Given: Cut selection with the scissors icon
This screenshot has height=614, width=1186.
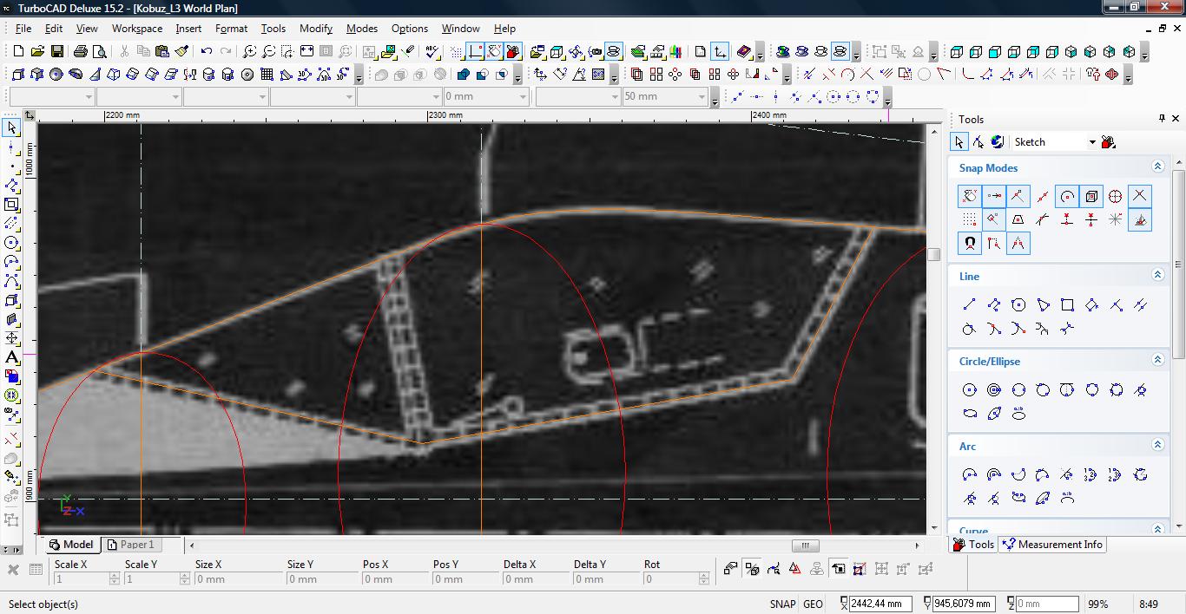Looking at the screenshot, I should point(123,52).
